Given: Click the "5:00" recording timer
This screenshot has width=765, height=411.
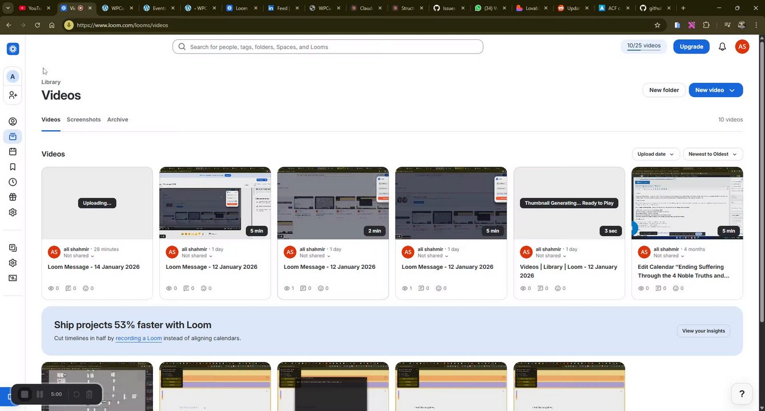Looking at the screenshot, I should click(x=57, y=394).
